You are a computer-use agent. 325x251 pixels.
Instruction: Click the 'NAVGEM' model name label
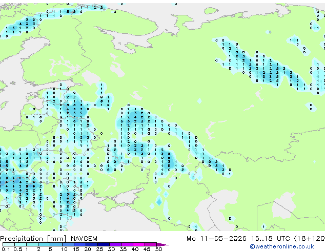[x=84, y=239]
